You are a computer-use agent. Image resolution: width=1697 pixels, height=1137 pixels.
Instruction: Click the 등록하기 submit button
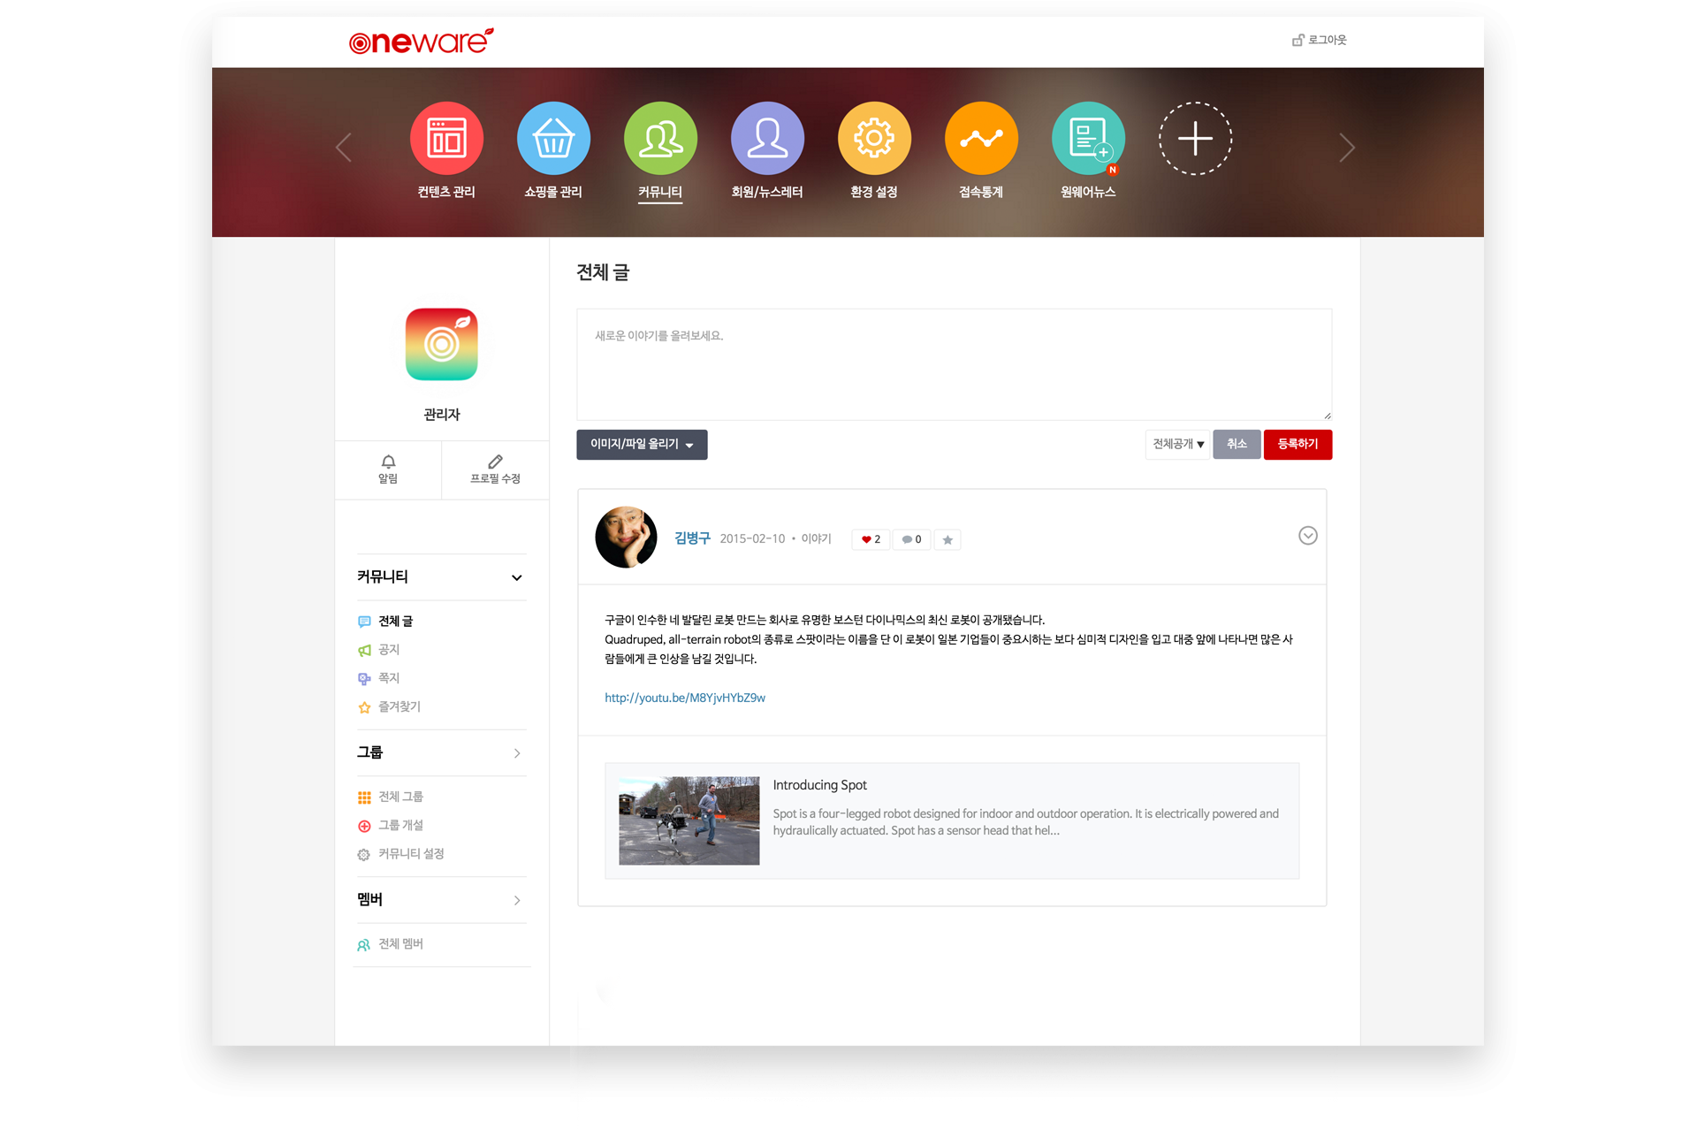tap(1297, 444)
